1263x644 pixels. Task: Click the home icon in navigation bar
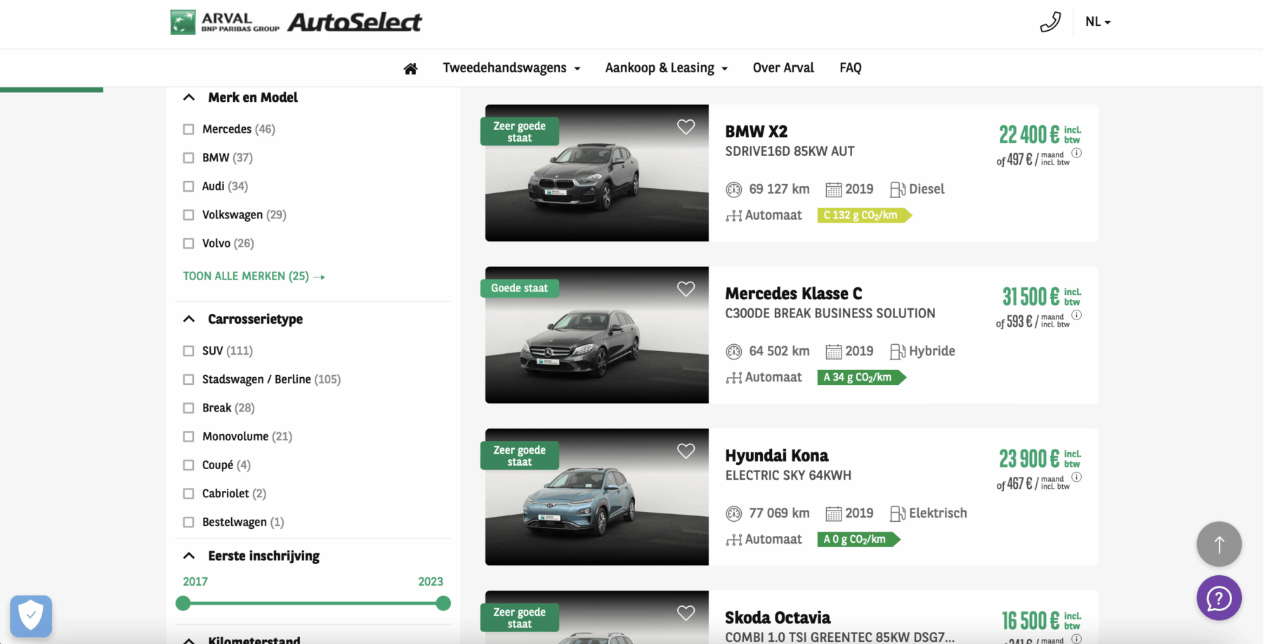click(x=410, y=68)
